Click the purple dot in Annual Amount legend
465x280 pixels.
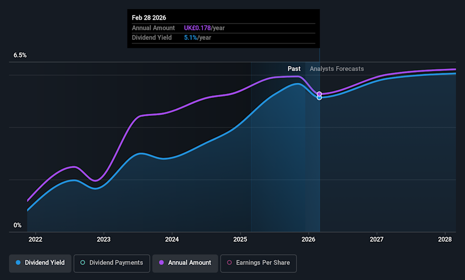pos(161,263)
